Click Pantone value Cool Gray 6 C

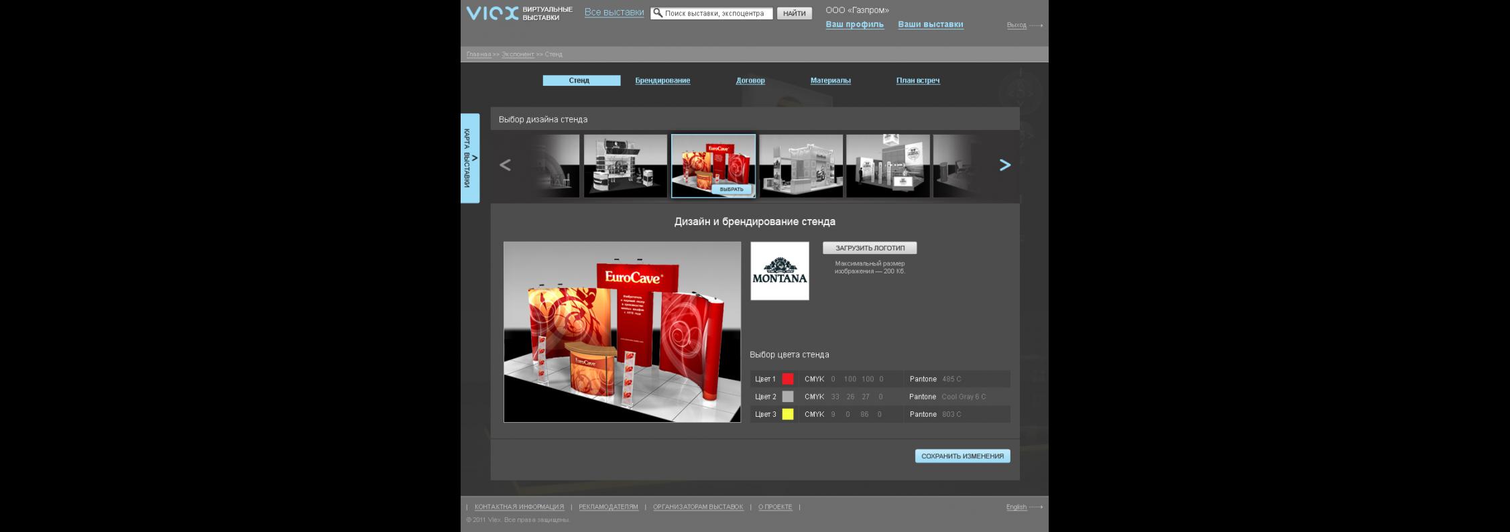[964, 397]
